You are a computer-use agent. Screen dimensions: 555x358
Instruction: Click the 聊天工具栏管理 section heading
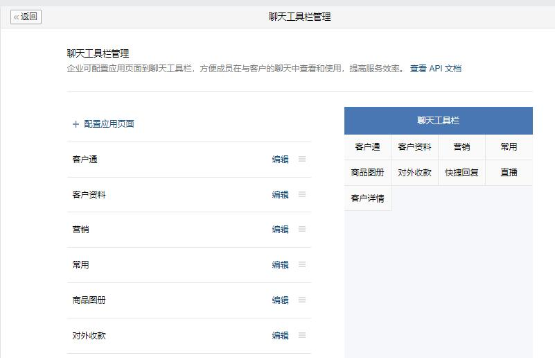tap(98, 53)
